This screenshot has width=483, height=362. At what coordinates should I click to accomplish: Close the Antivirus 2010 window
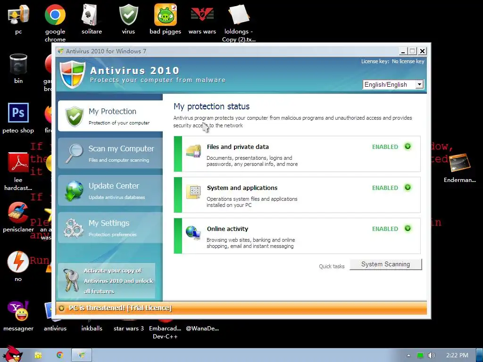tap(422, 51)
